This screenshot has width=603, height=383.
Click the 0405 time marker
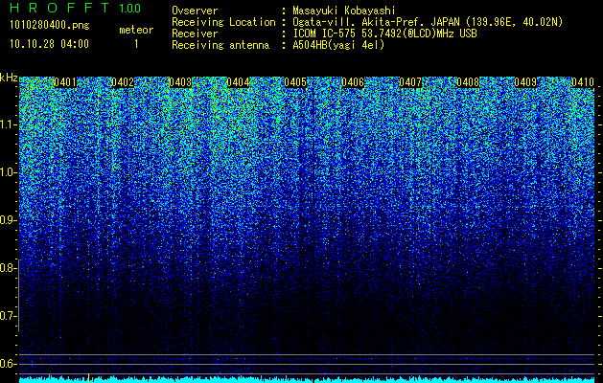point(295,82)
